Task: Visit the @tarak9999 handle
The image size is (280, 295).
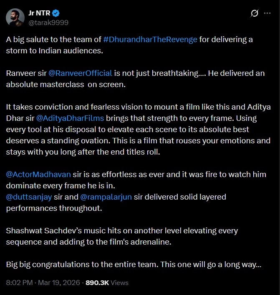Action: (48, 22)
